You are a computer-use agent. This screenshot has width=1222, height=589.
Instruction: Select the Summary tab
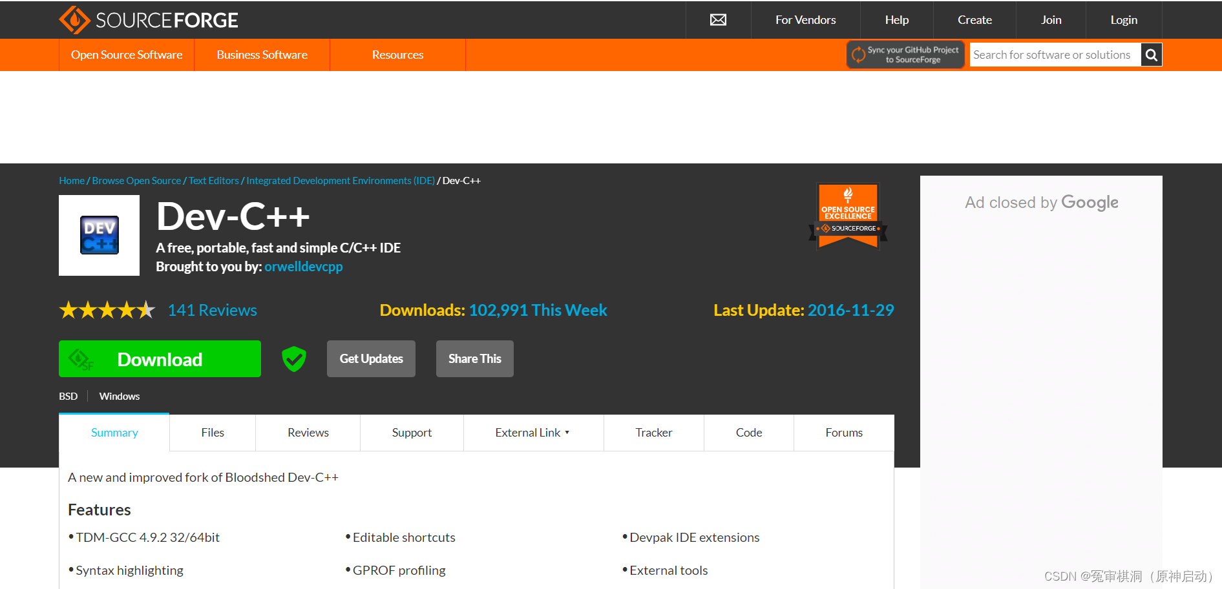pyautogui.click(x=114, y=433)
